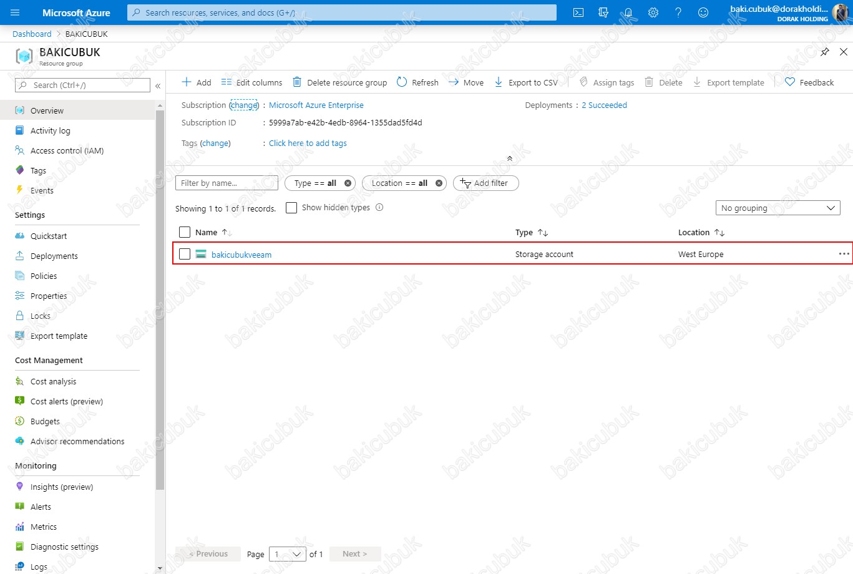Focus the left menu Search (Ctrl+/) box

(82, 85)
